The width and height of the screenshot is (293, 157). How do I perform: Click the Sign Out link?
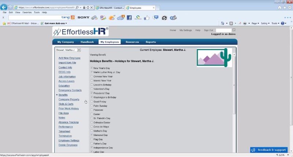click(x=208, y=30)
